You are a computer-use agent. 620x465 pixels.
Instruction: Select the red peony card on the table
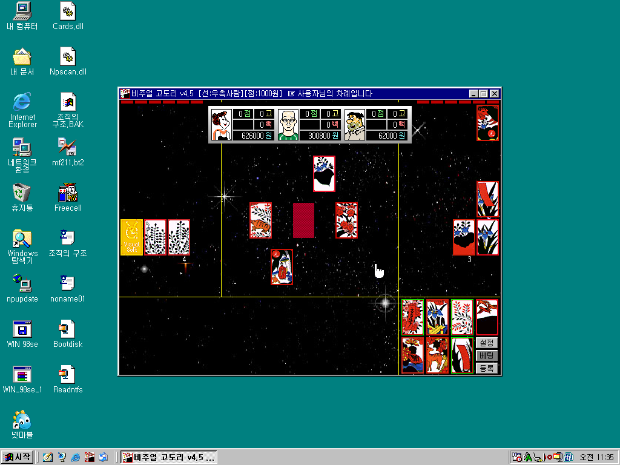(x=346, y=220)
